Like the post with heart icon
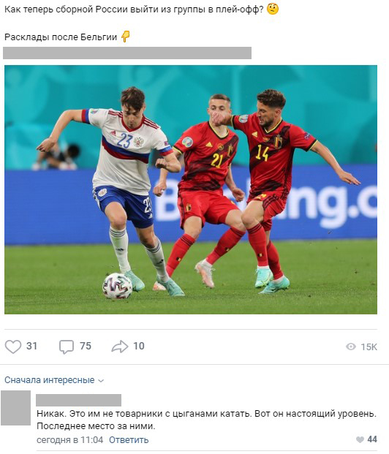This screenshot has width=389, height=454. point(13,347)
